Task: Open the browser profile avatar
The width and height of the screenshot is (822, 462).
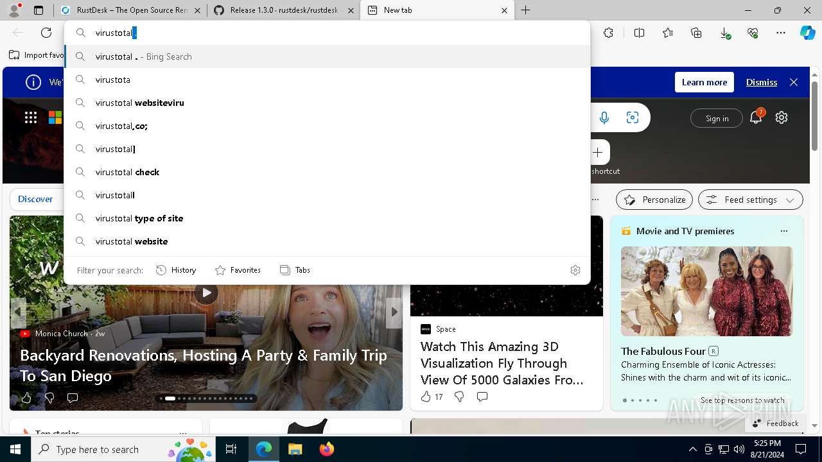Action: (14, 10)
